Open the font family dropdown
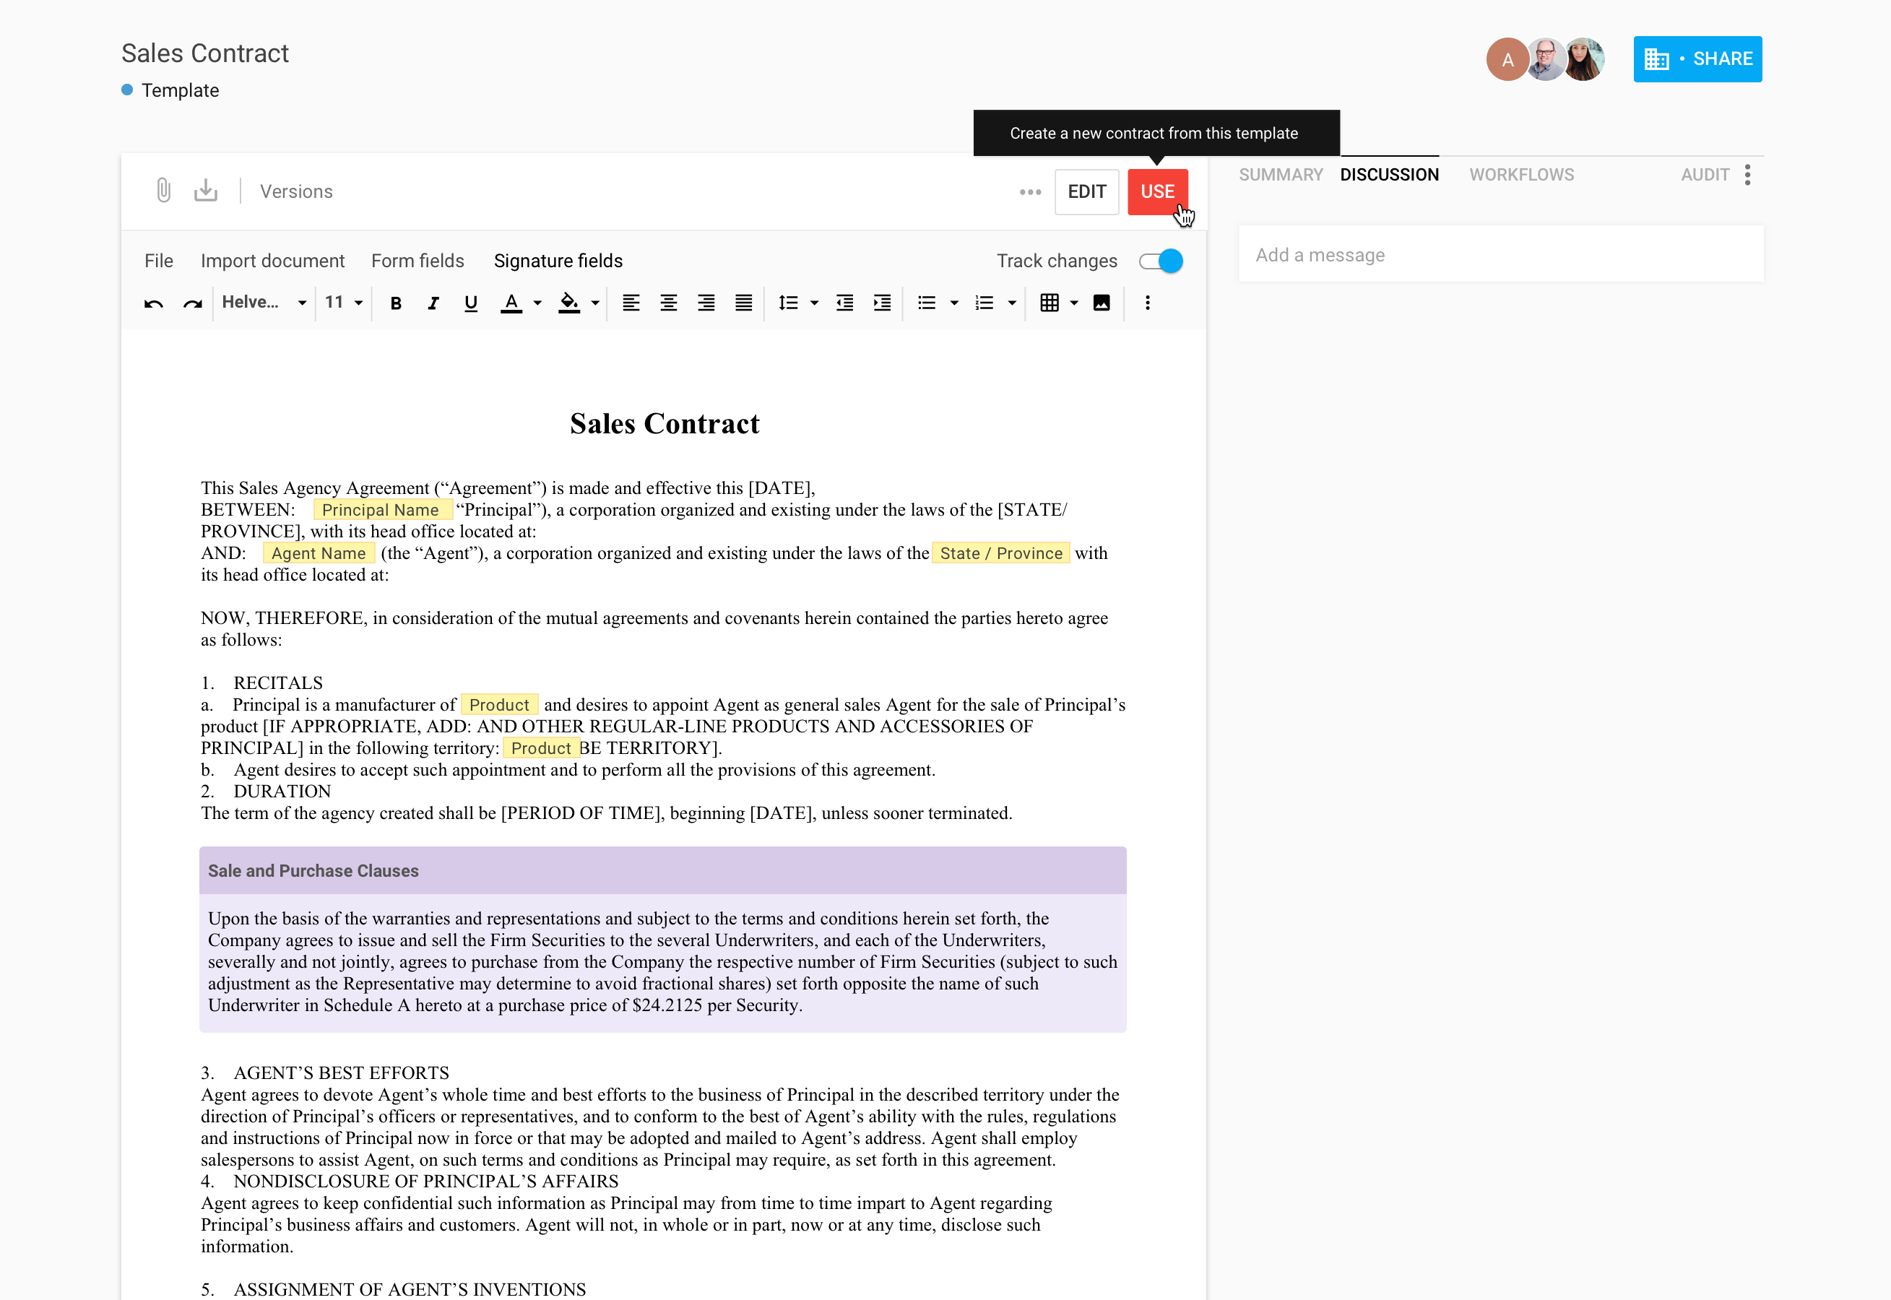Viewport: 1891px width, 1300px height. 264,302
